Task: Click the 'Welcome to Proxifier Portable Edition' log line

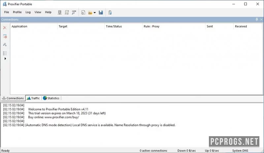Action: (x=58, y=109)
